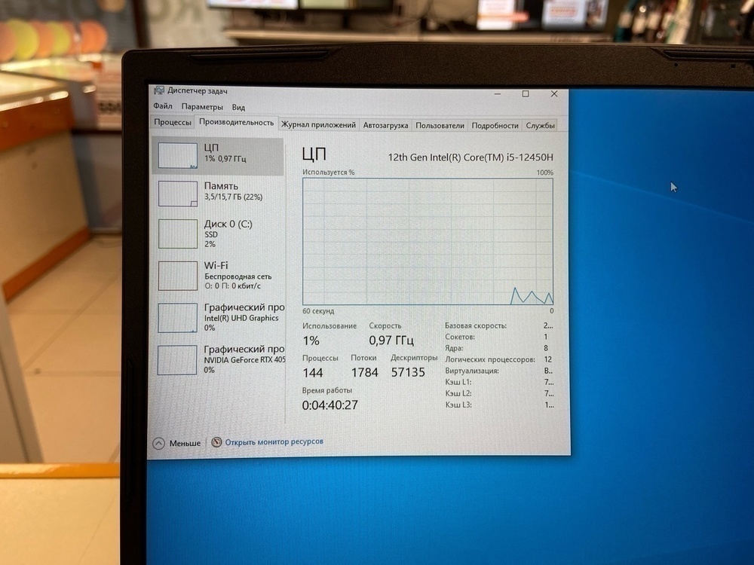The image size is (754, 565).
Task: Click the 60 секунд graph label
Action: click(x=318, y=311)
